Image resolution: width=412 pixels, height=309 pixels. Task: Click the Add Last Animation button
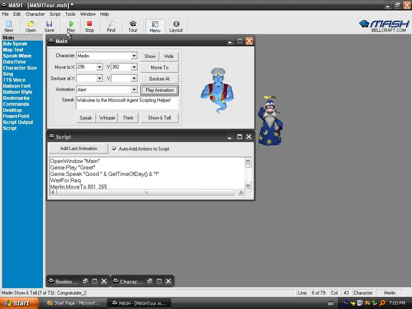pos(78,148)
